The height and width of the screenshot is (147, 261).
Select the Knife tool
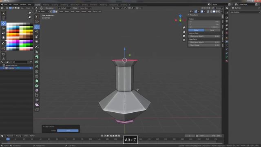pyautogui.click(x=37, y=76)
